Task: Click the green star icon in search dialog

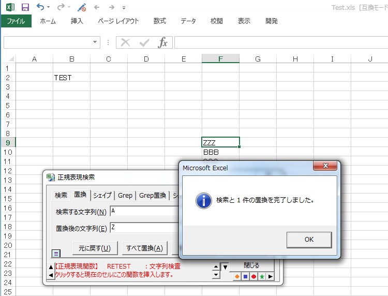Action: click(x=262, y=276)
